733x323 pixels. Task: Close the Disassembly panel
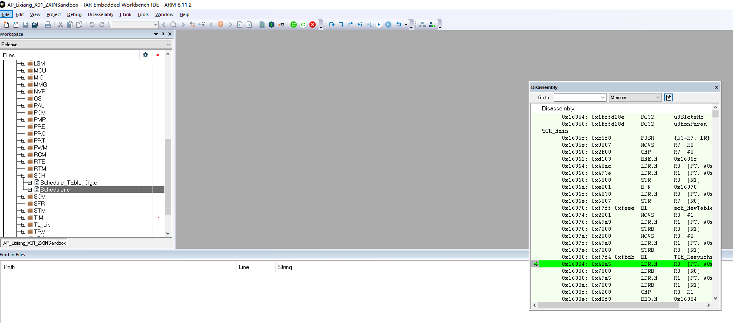pyautogui.click(x=717, y=87)
